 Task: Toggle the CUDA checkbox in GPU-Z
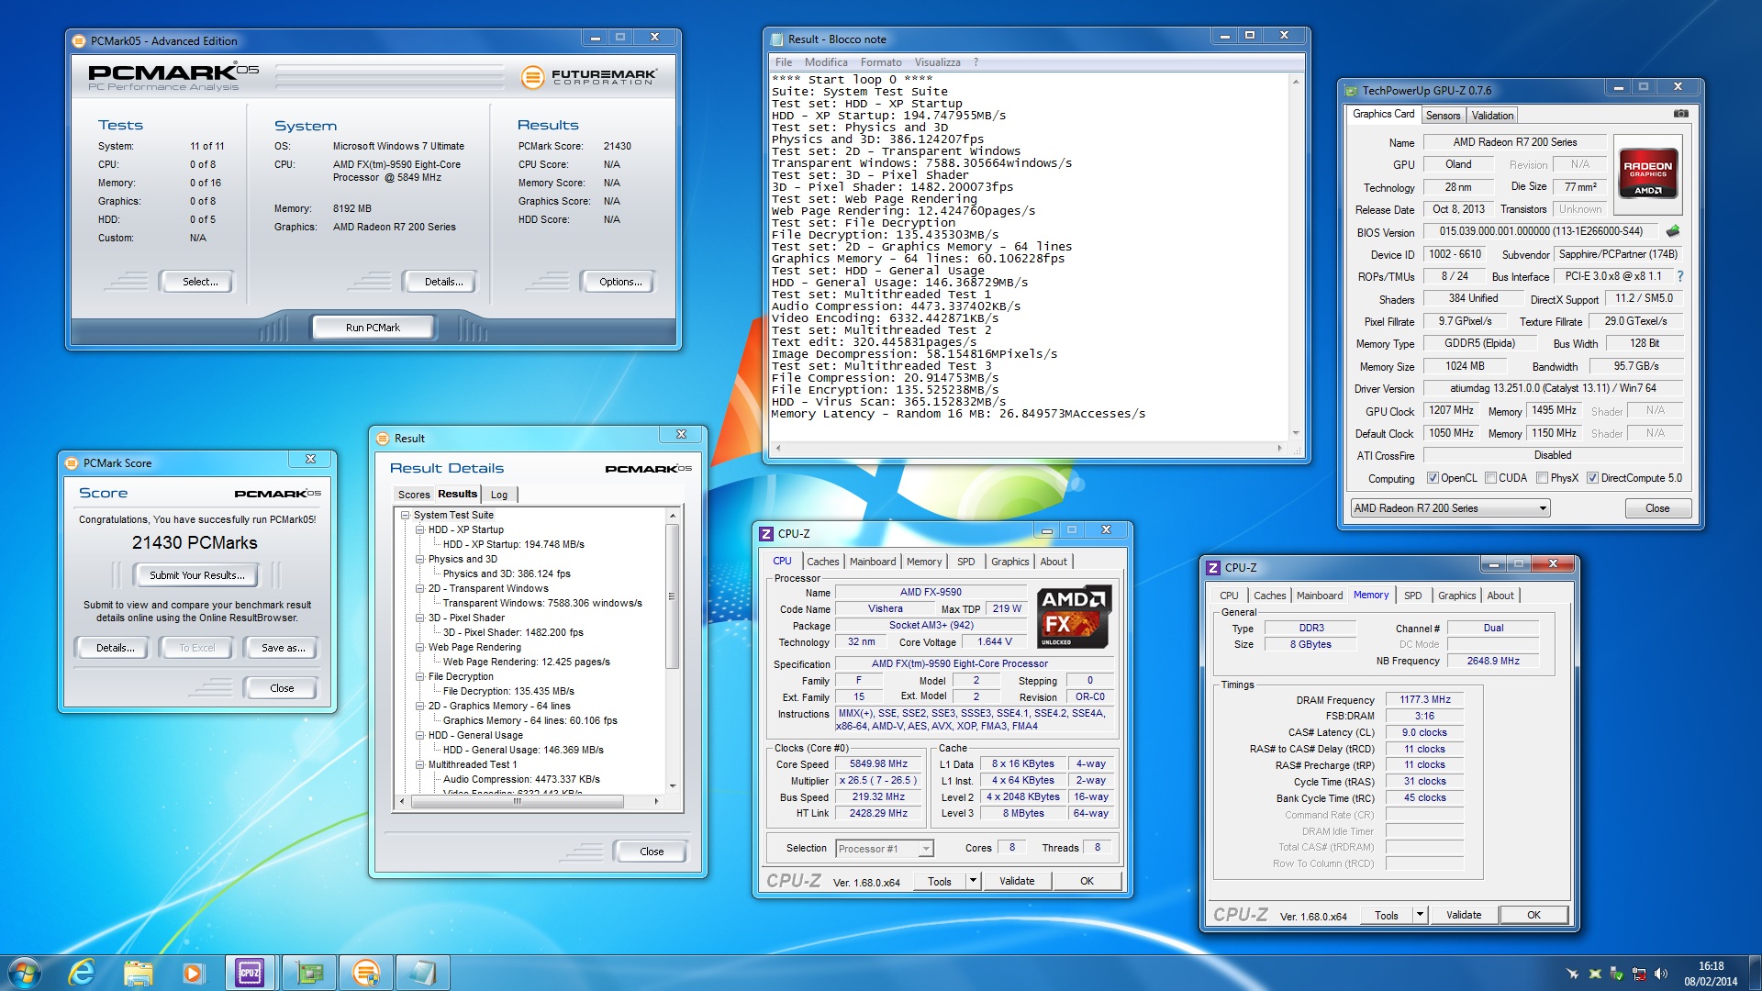click(1491, 478)
